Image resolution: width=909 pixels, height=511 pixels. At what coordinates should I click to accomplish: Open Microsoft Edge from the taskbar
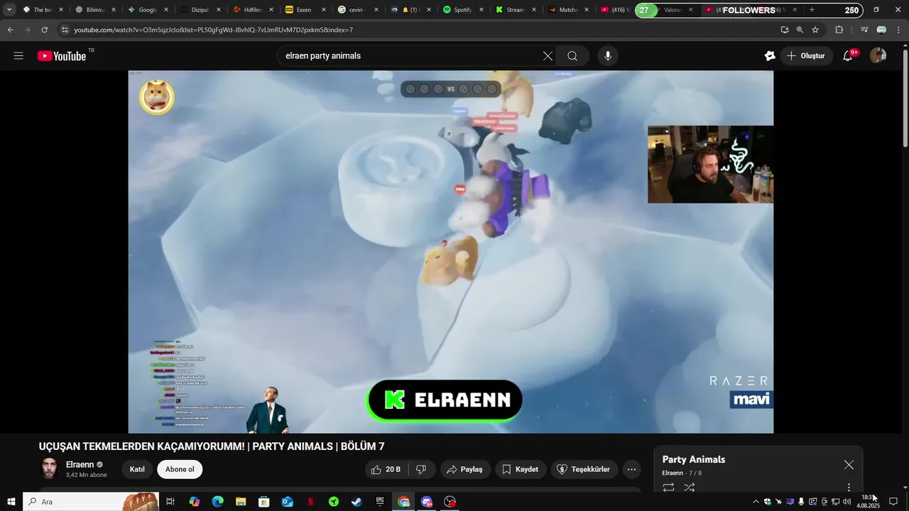coord(217,502)
